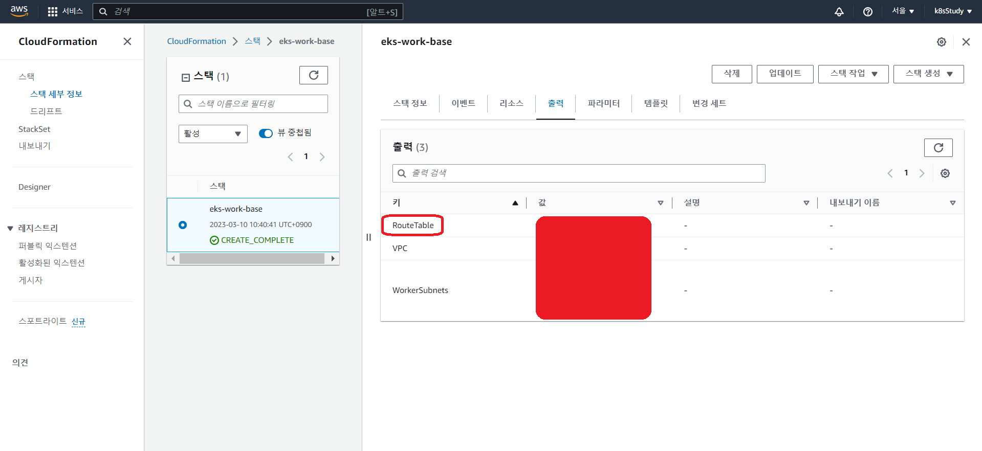The image size is (982, 451).
Task: Close the CloudFormation side navigation
Action: tap(127, 41)
